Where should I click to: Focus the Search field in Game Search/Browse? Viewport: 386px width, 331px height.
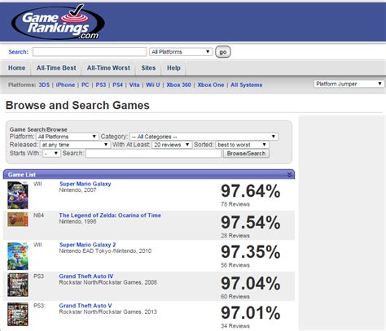pos(153,154)
